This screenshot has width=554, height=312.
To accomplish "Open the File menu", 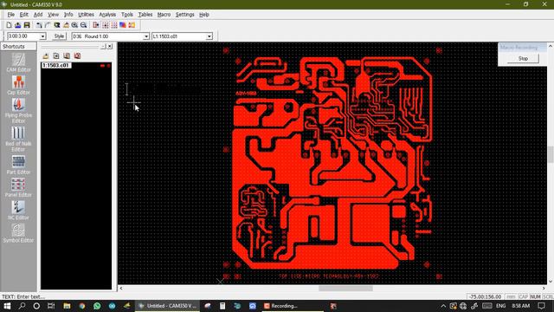I will coord(11,15).
